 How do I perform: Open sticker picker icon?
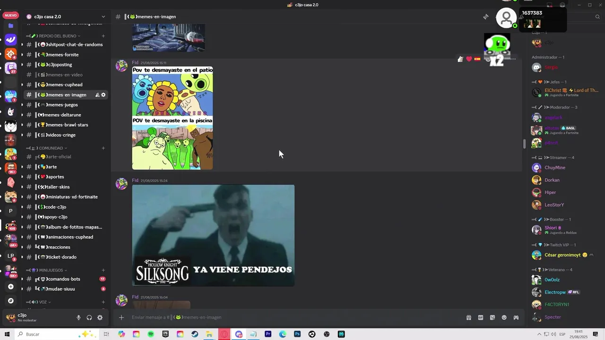coord(493,317)
